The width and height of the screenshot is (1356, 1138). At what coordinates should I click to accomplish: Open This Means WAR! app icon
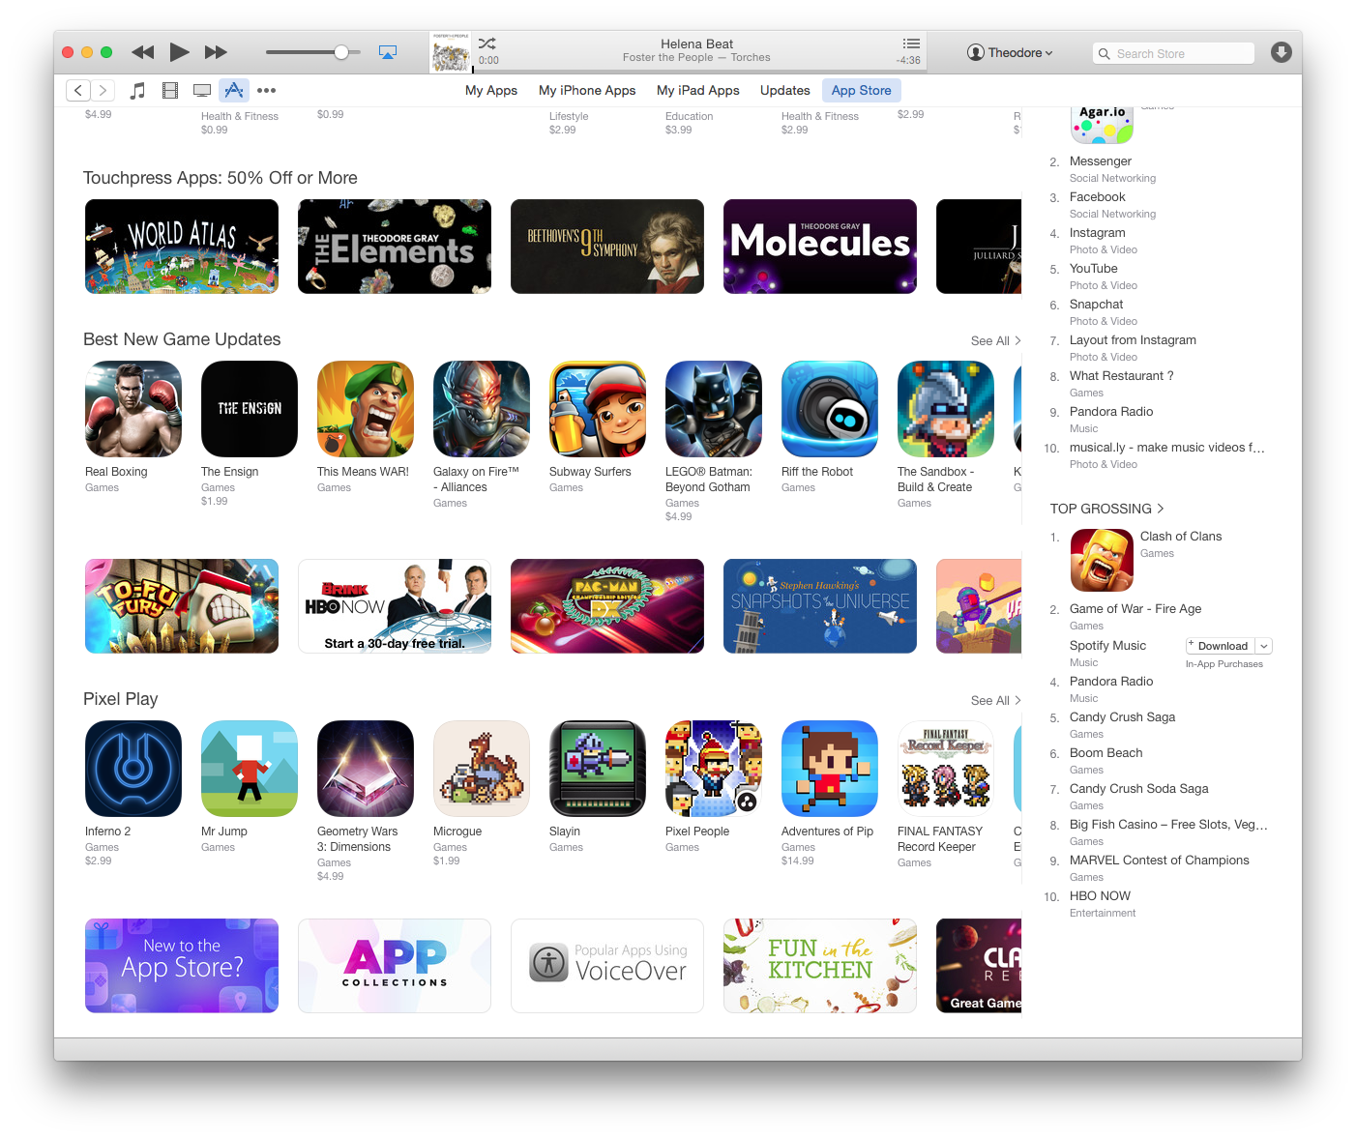tap(366, 409)
